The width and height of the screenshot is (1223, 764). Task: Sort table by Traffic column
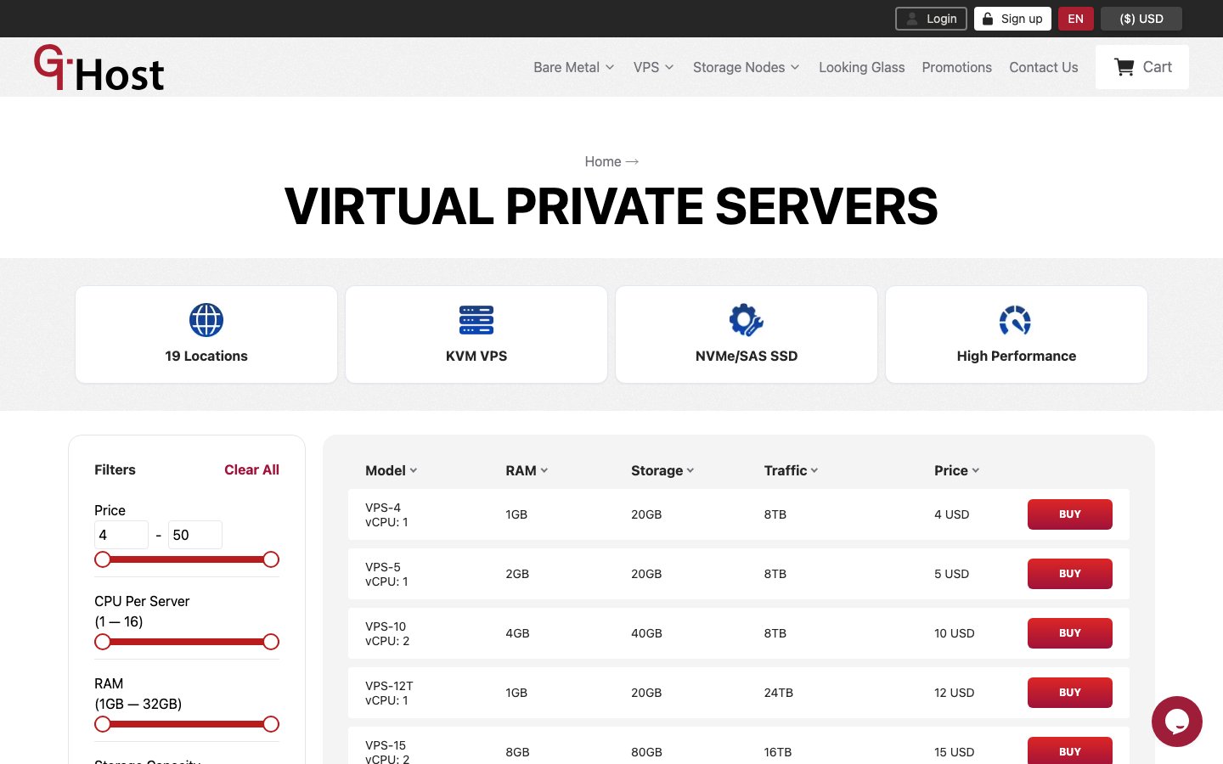pos(791,470)
